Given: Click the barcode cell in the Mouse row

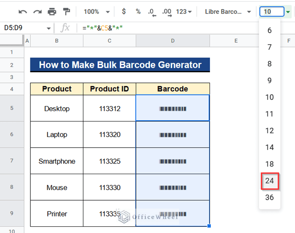Looking at the screenshot, I should tap(173, 187).
